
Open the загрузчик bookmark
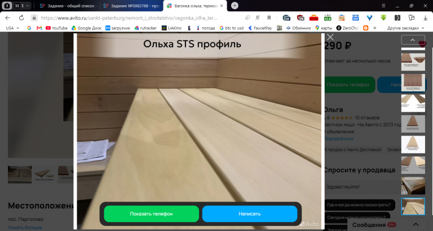[118, 28]
